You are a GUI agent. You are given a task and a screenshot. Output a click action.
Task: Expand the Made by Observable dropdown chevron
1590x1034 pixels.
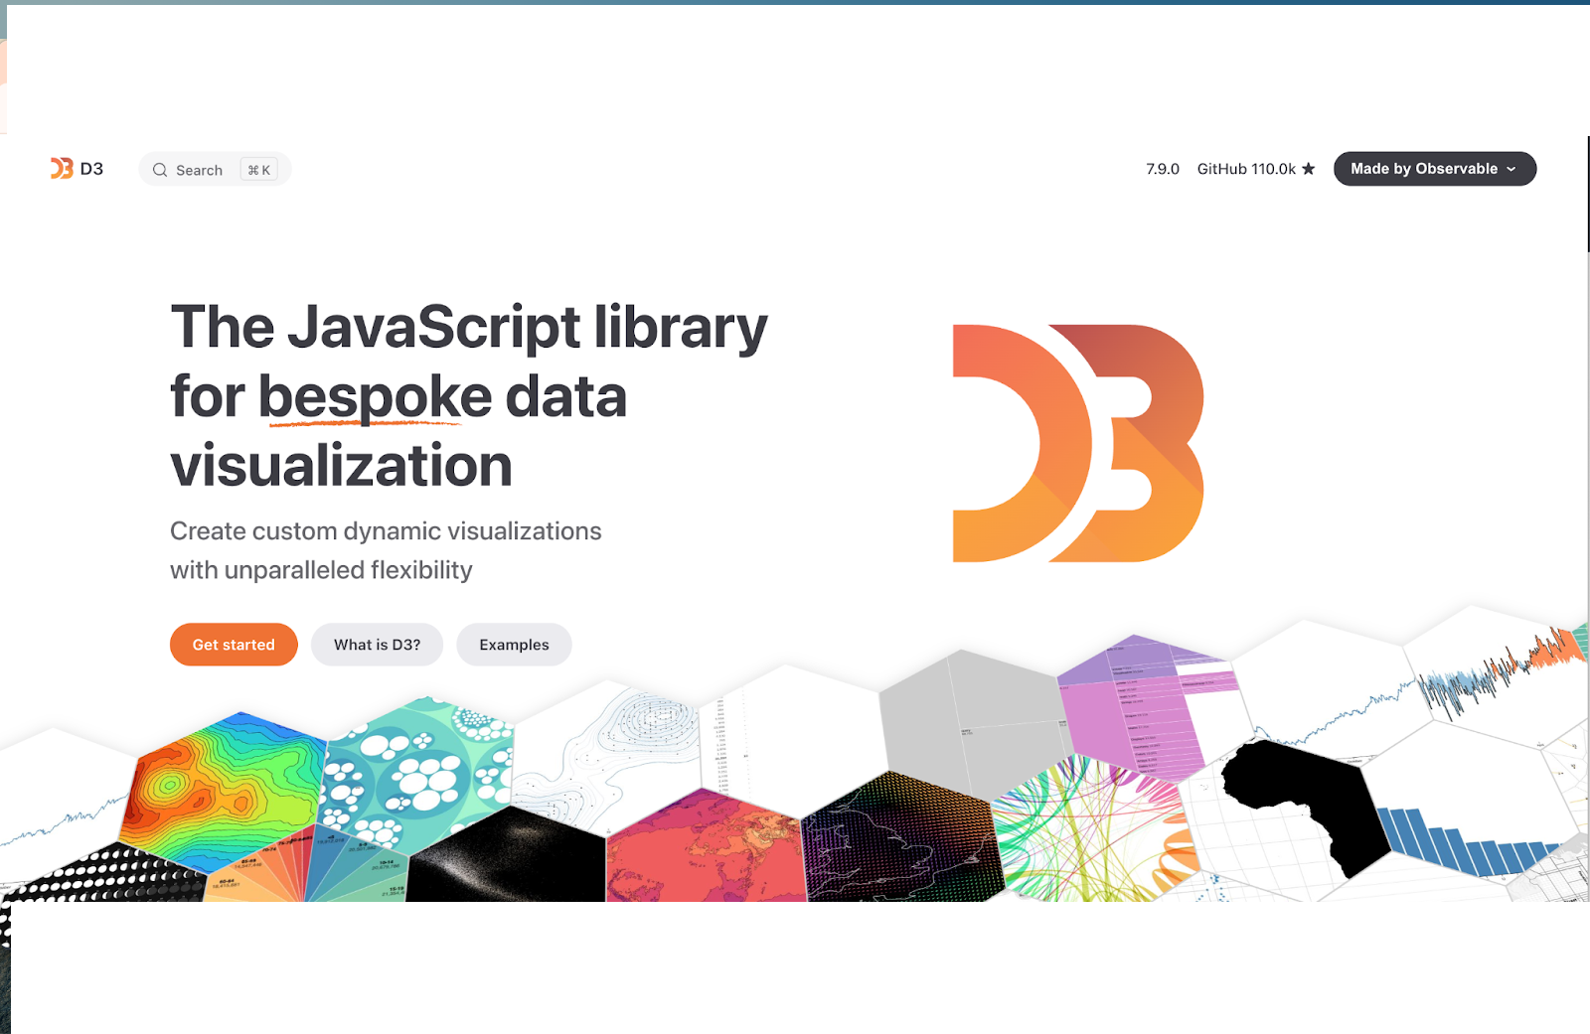pos(1511,169)
